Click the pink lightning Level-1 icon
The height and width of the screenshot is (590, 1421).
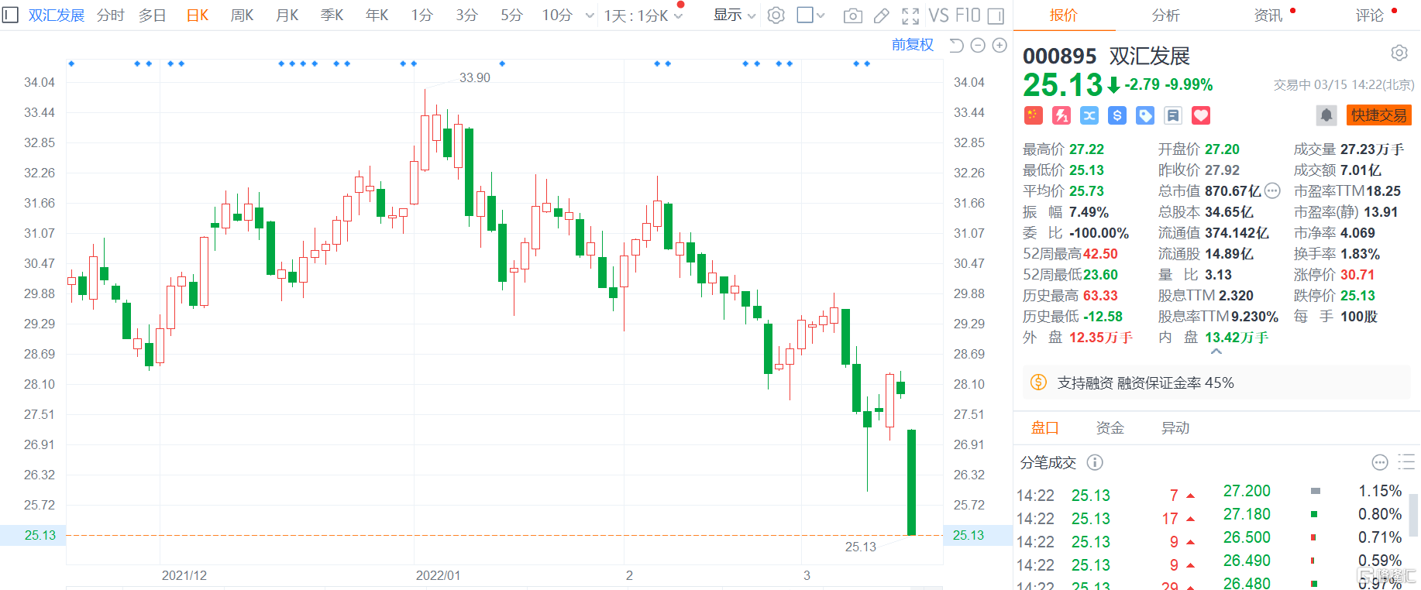[x=1061, y=115]
